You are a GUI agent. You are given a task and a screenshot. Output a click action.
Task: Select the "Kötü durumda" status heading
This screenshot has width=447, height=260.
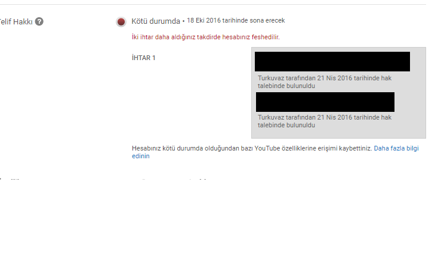[x=156, y=21]
